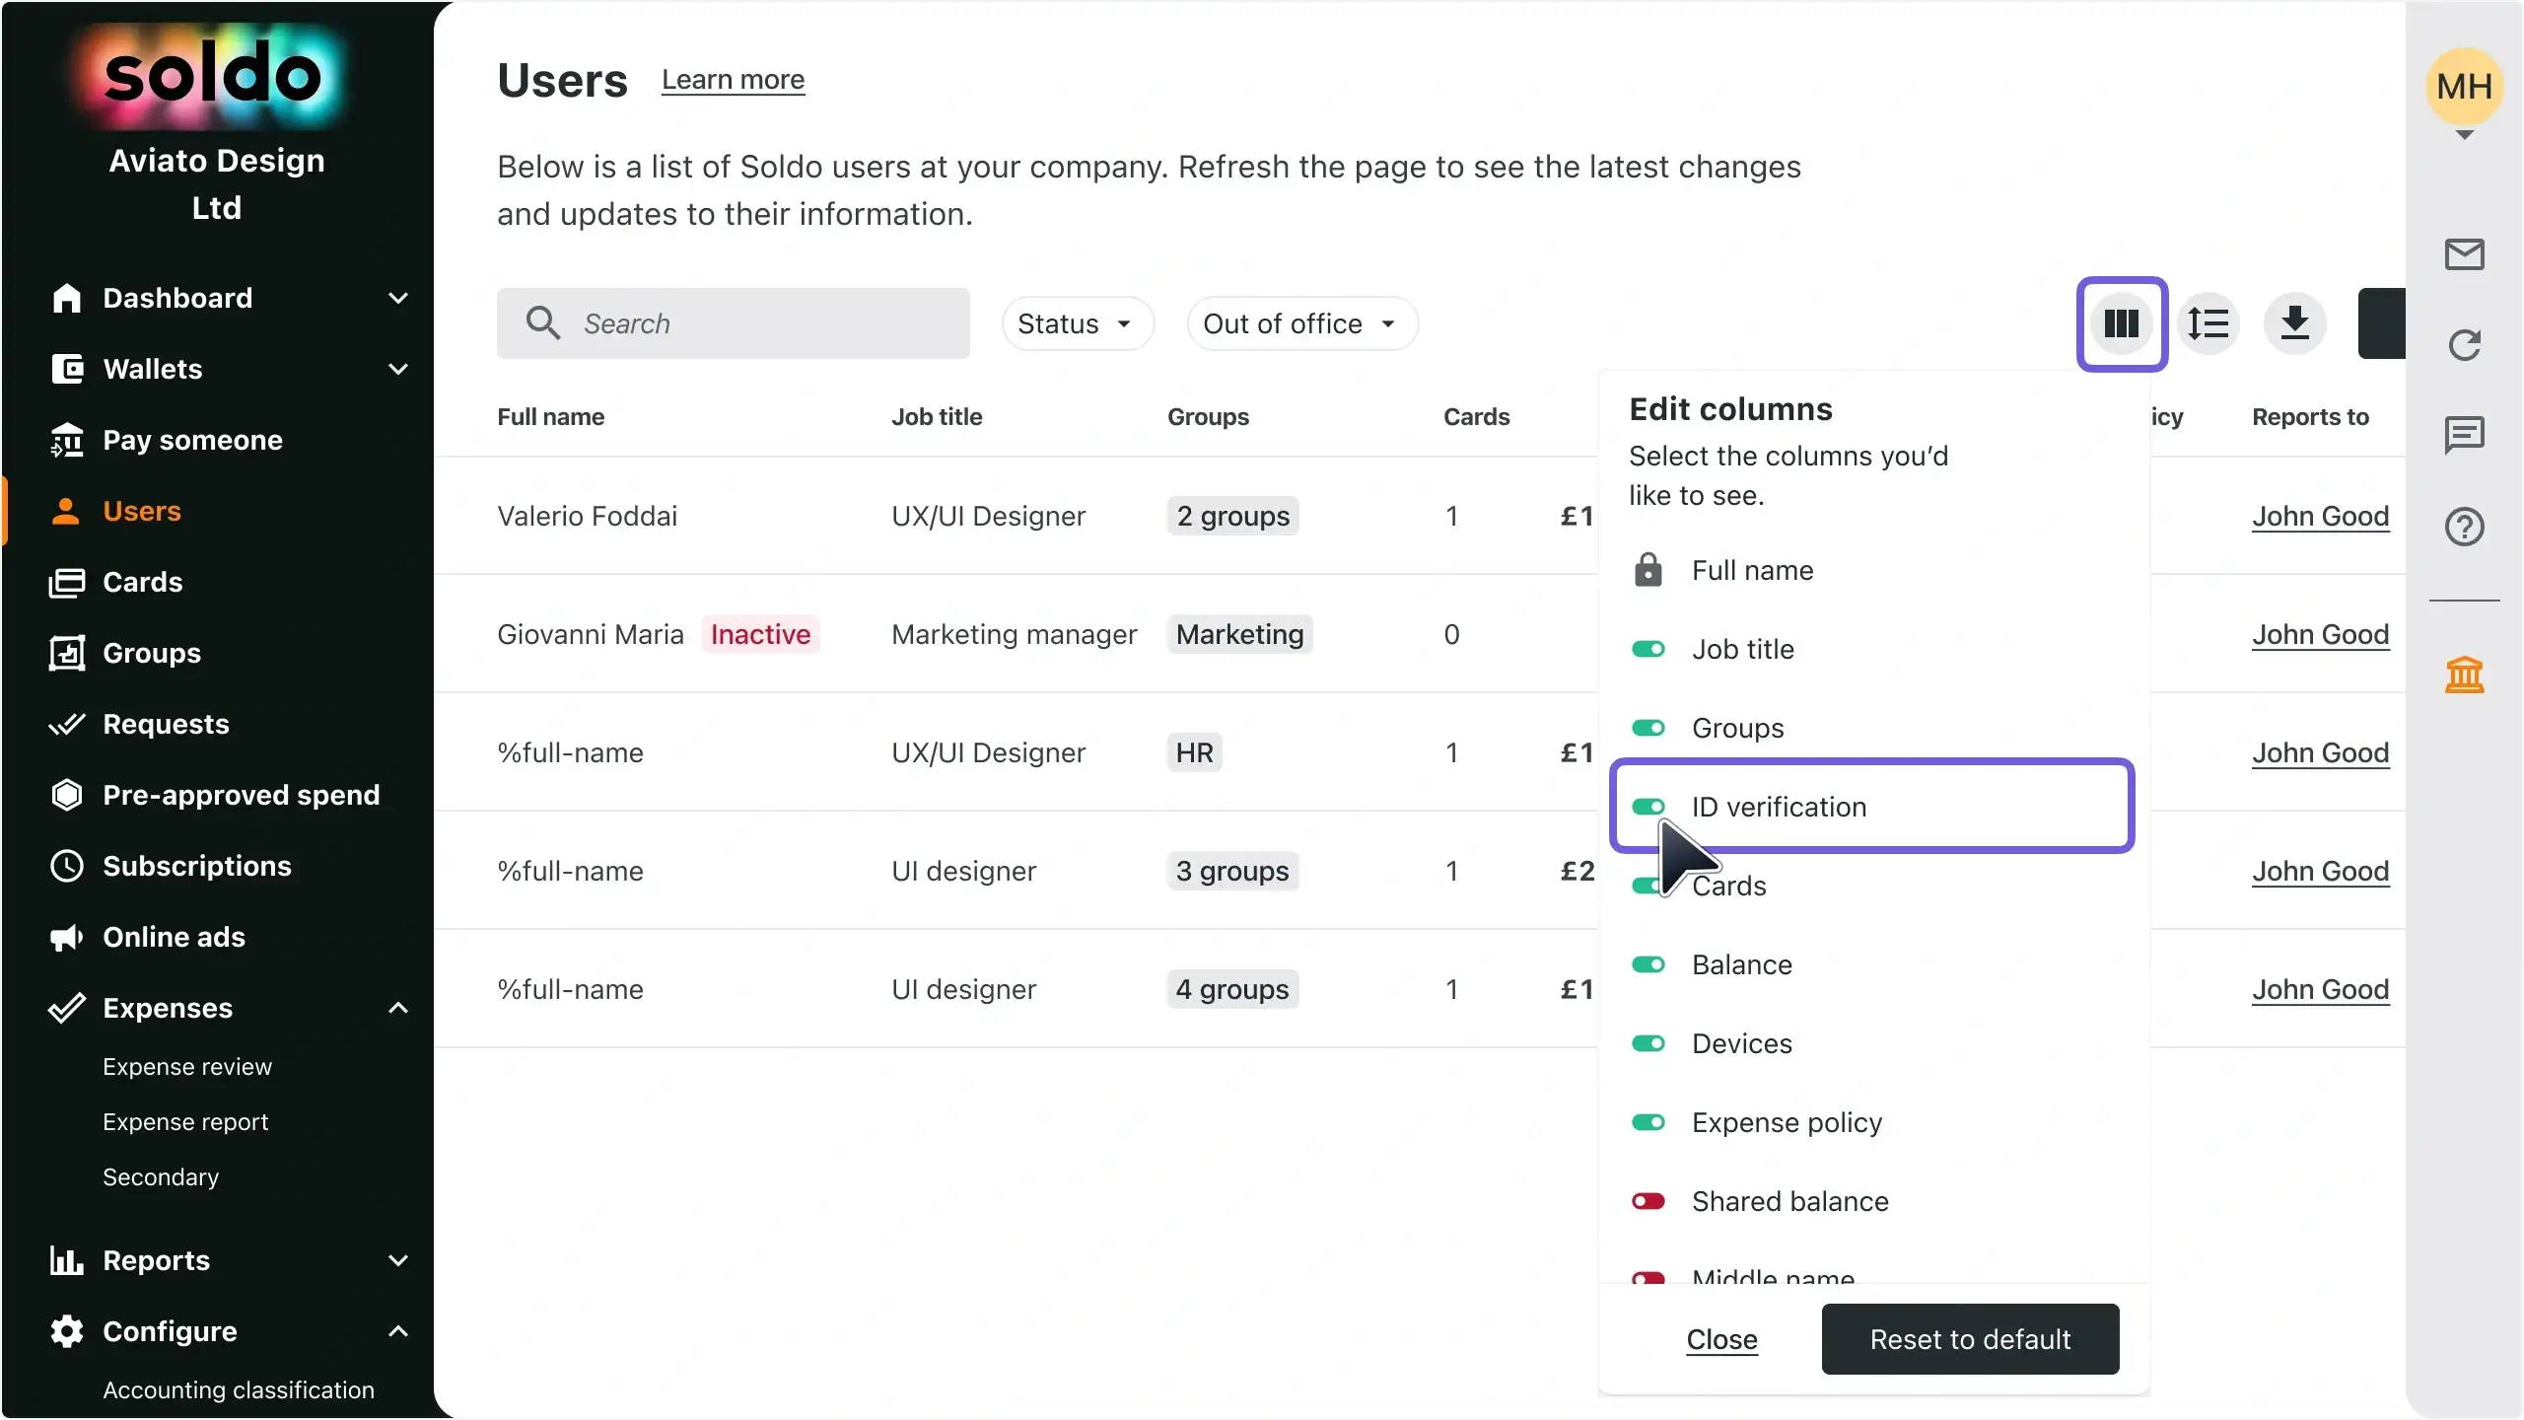The image size is (2524, 1420).
Task: Open the row density icon
Action: pyautogui.click(x=2208, y=323)
